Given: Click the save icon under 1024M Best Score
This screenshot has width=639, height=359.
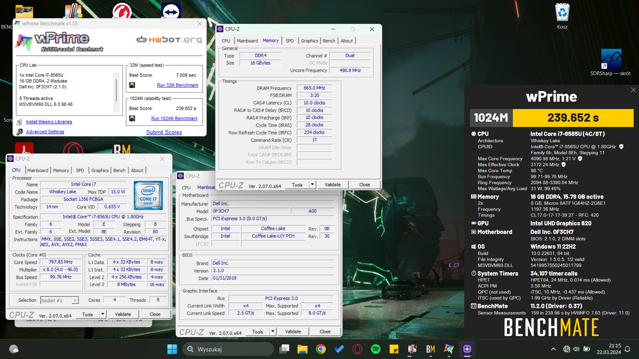Looking at the screenshot, I should tap(132, 118).
